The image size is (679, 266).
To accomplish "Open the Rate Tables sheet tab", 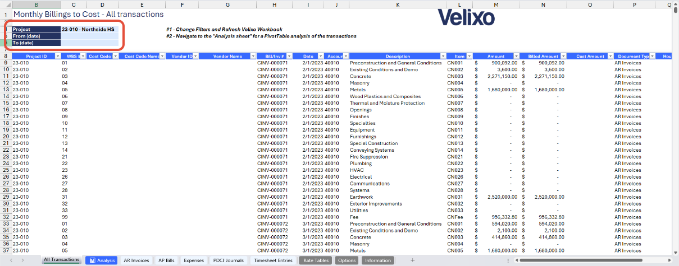I will 316,260.
